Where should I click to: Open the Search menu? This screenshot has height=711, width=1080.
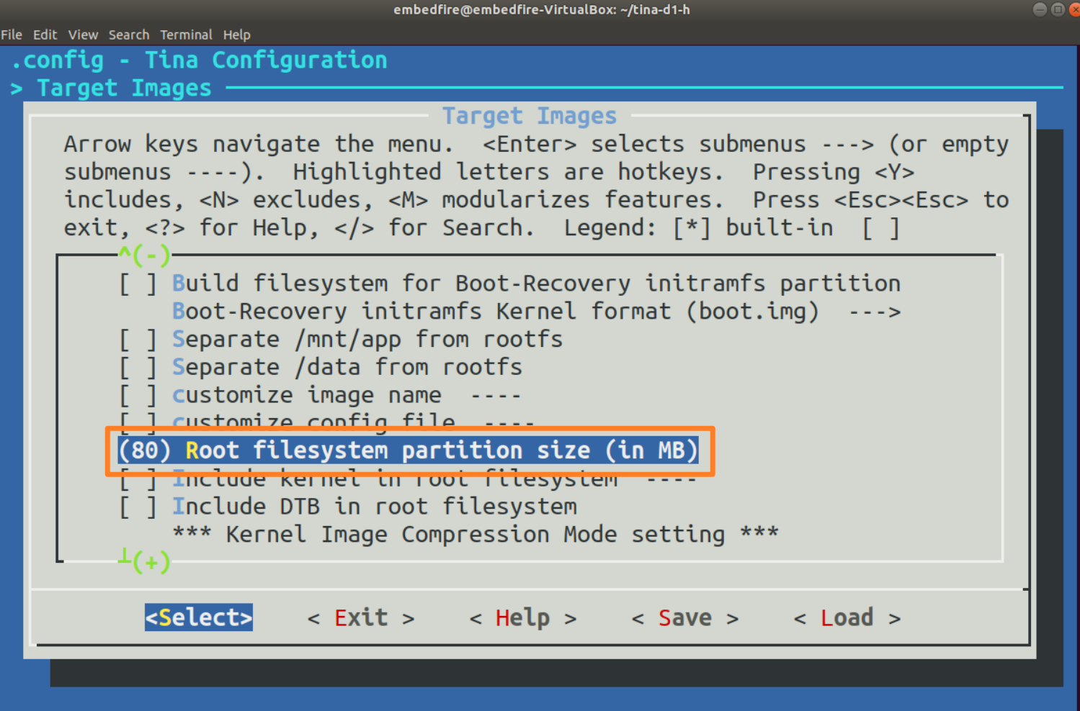(x=129, y=35)
